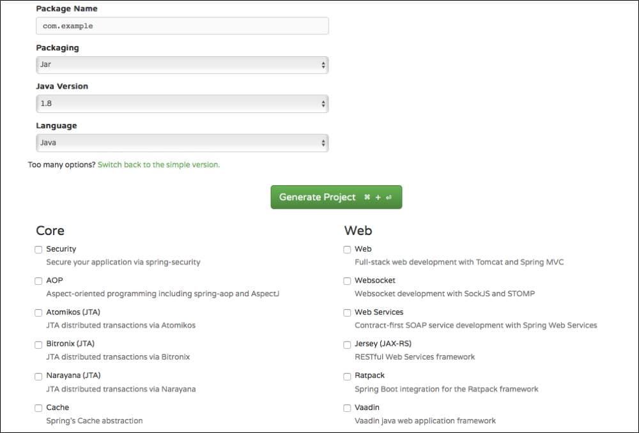The image size is (639, 433).
Task: Enable Bitronix (JTA) transactions
Action: pos(38,344)
